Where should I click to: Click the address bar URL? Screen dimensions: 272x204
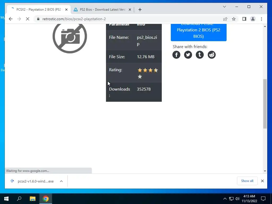(74, 19)
